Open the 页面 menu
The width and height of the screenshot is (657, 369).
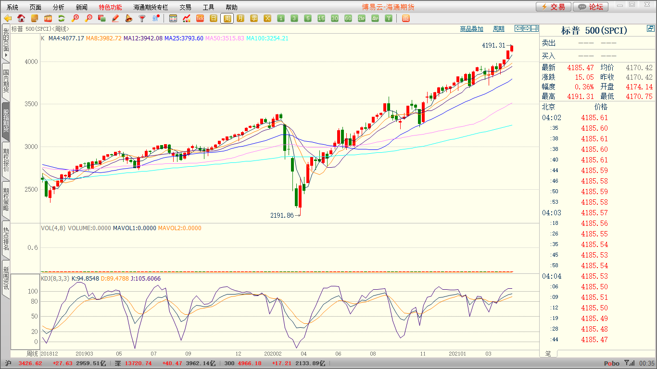coord(36,7)
